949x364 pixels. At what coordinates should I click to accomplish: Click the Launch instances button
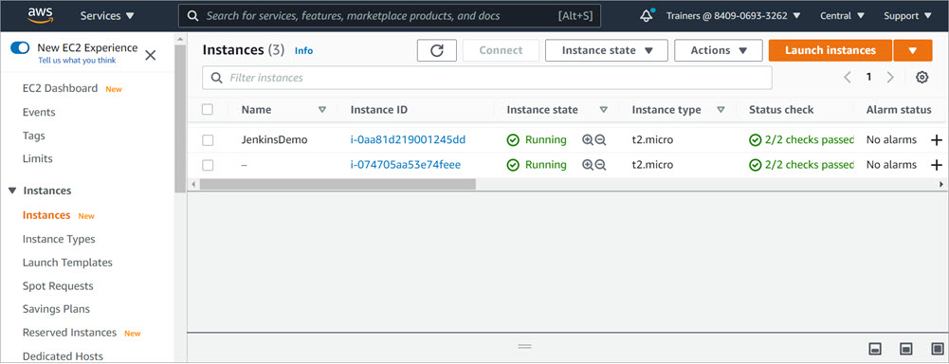830,51
